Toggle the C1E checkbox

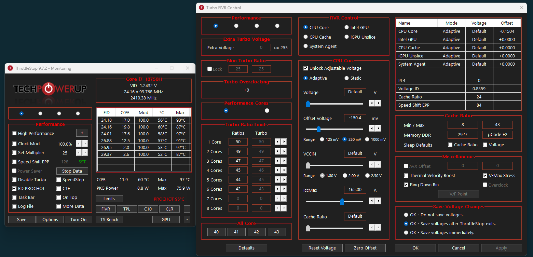click(59, 188)
